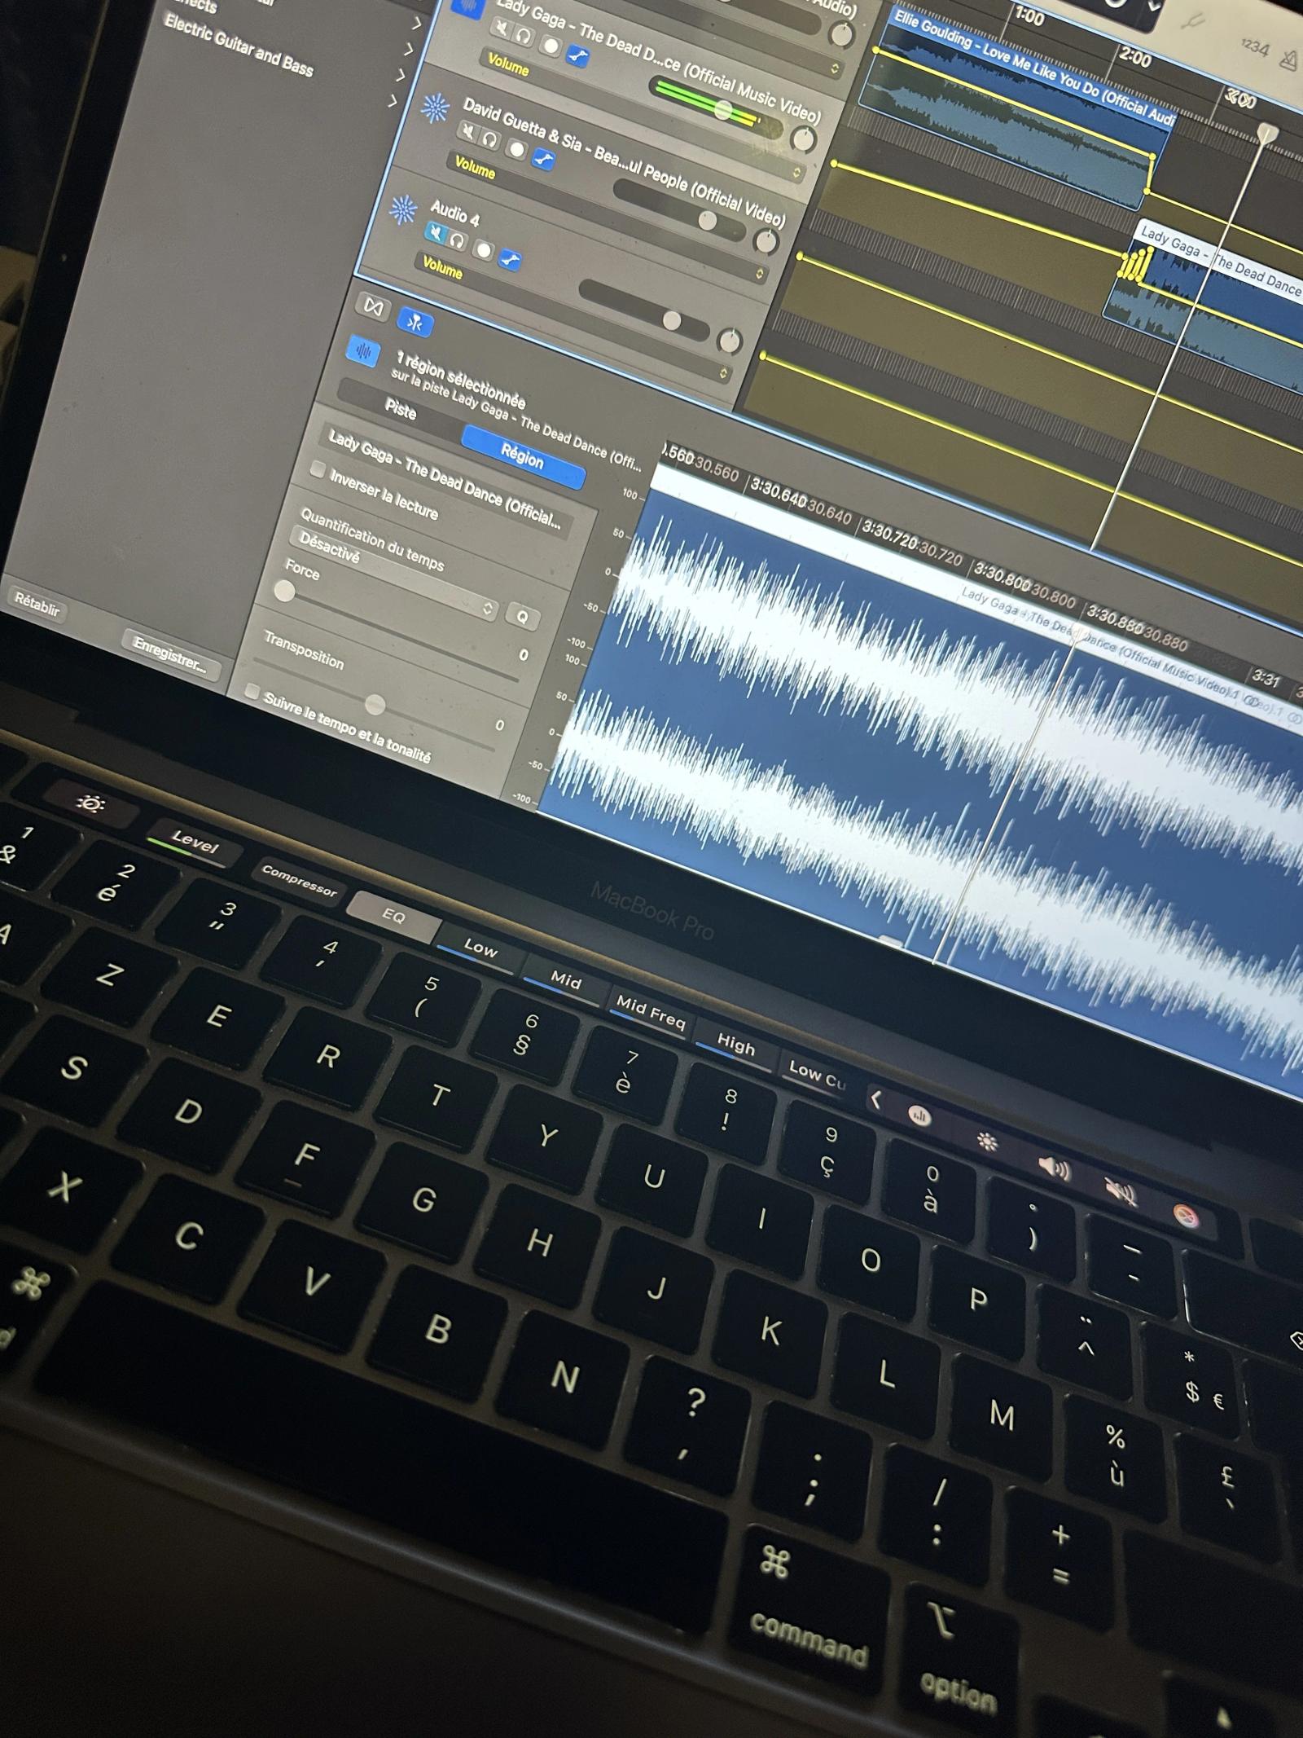Screen dimensions: 1303x1738
Task: Enable record on David Guetta & Sia track
Action: coord(516,148)
